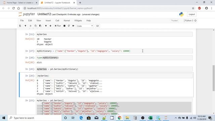This screenshot has width=215, height=121.
Task: Copy selected cells icon in Jupyter toolbar
Action: coord(36,26)
